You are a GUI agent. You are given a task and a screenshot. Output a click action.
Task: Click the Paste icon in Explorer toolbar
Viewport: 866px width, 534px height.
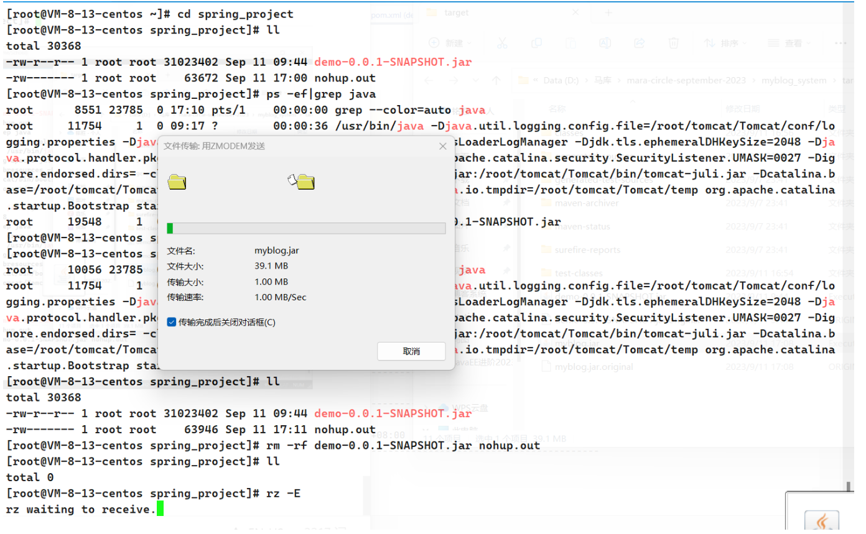click(570, 43)
